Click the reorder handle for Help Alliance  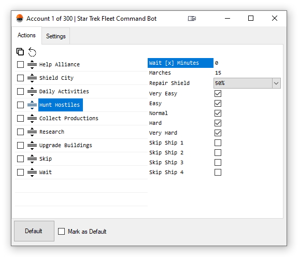(x=32, y=64)
